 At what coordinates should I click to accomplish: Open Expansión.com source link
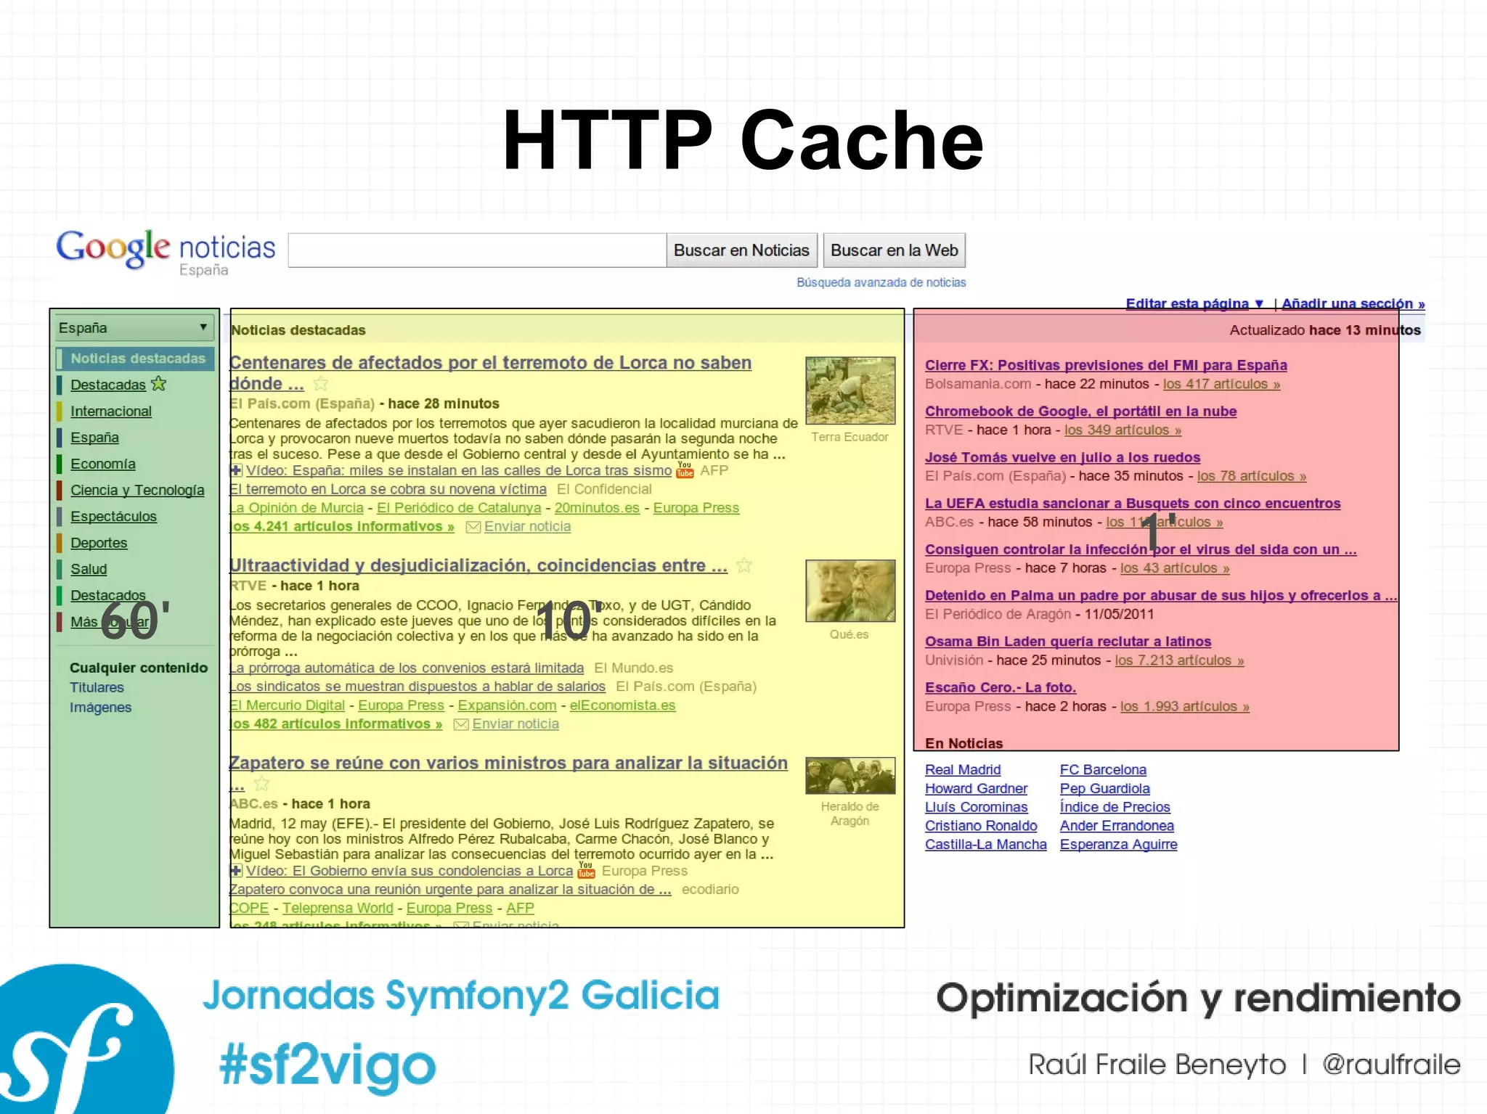[507, 705]
